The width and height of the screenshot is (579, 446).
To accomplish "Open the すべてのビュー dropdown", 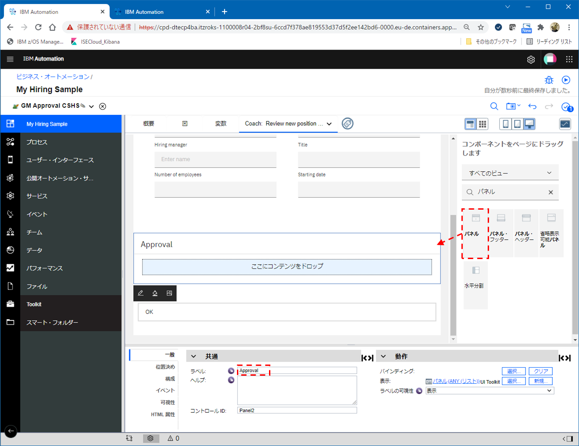I will pyautogui.click(x=510, y=173).
